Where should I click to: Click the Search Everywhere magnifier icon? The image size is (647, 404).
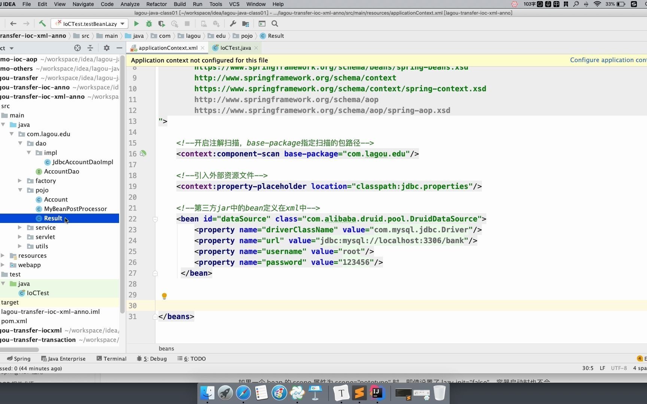pos(275,24)
